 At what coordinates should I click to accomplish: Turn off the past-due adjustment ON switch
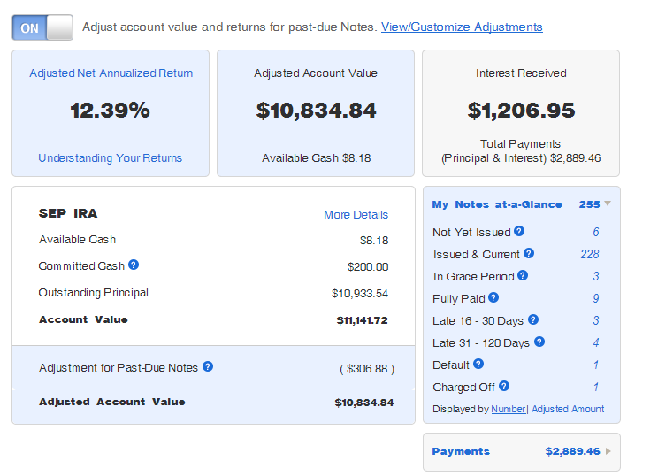pyautogui.click(x=42, y=27)
